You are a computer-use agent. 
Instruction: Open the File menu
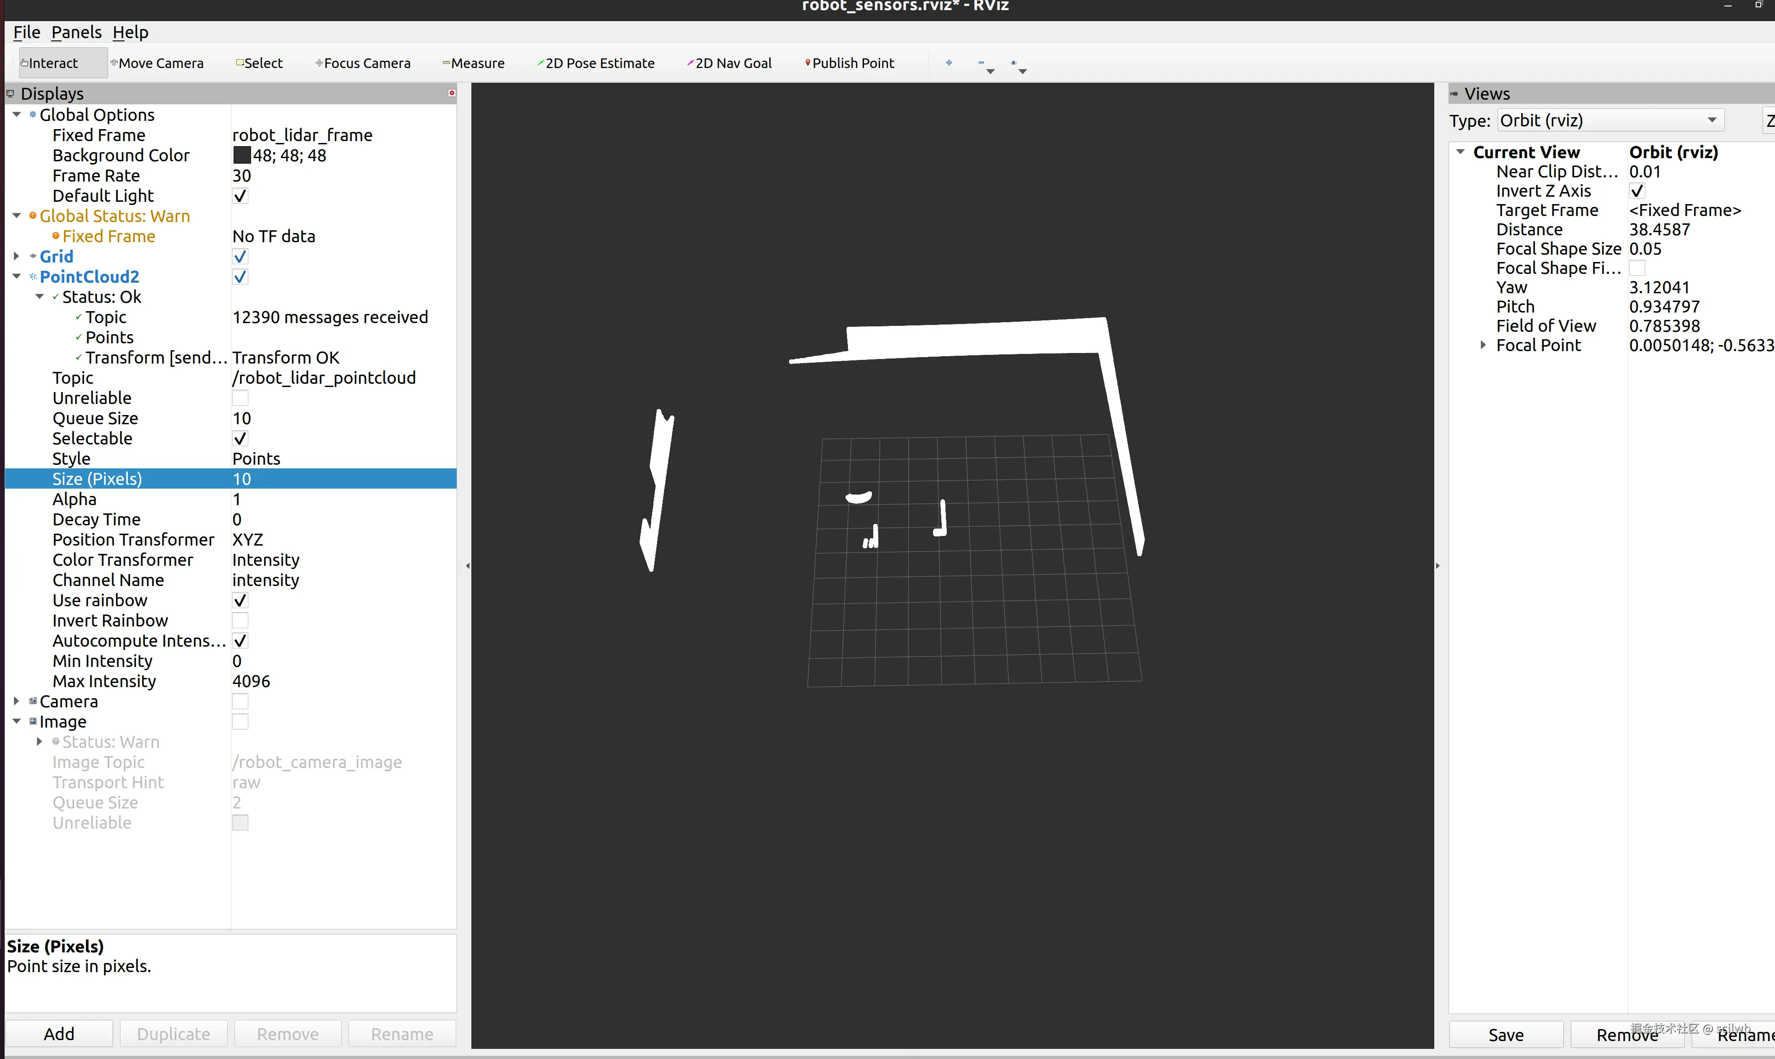(26, 32)
